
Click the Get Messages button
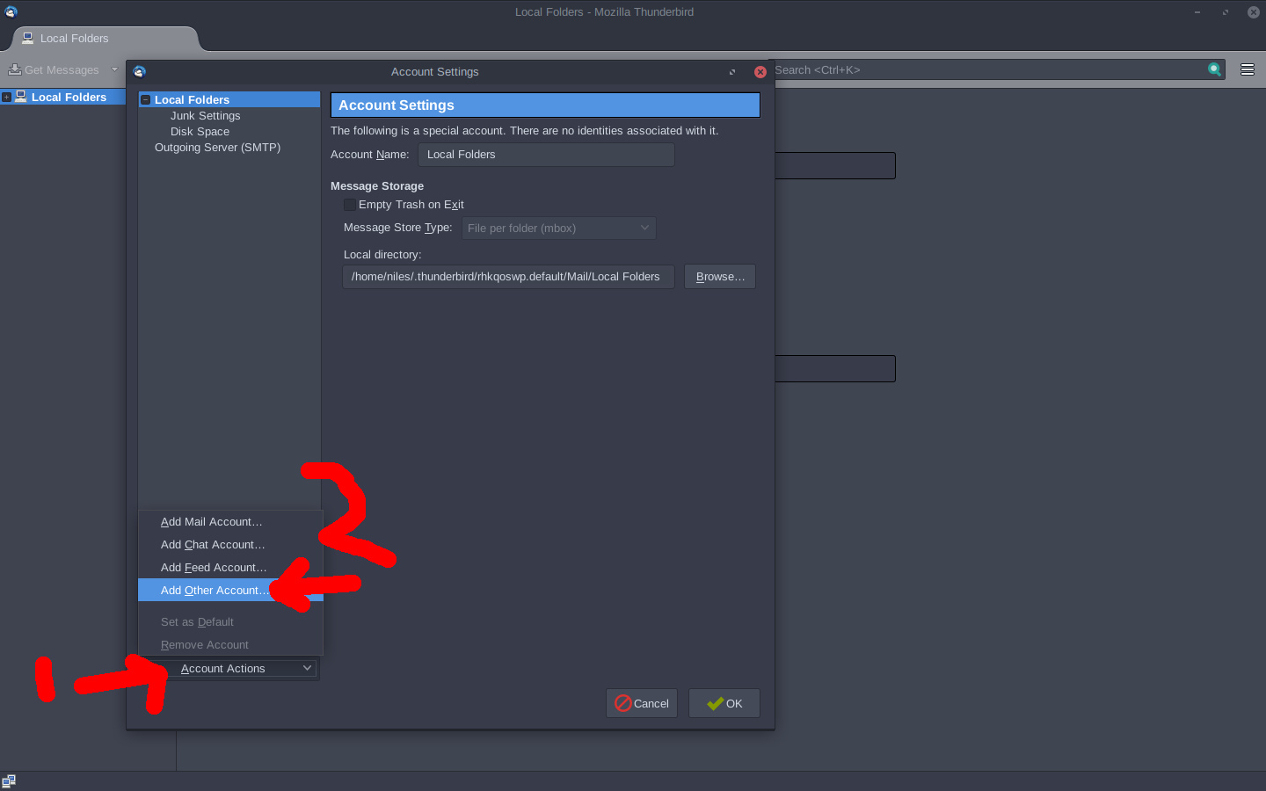pyautogui.click(x=55, y=69)
